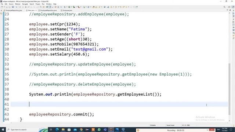The height and width of the screenshot is (132, 235).
Task: Expand the Debug configurations dropdown arrow
Action: [67, 7]
